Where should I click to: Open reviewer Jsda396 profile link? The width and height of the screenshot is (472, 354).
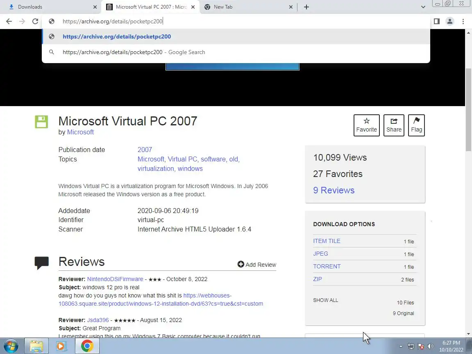tap(98, 320)
